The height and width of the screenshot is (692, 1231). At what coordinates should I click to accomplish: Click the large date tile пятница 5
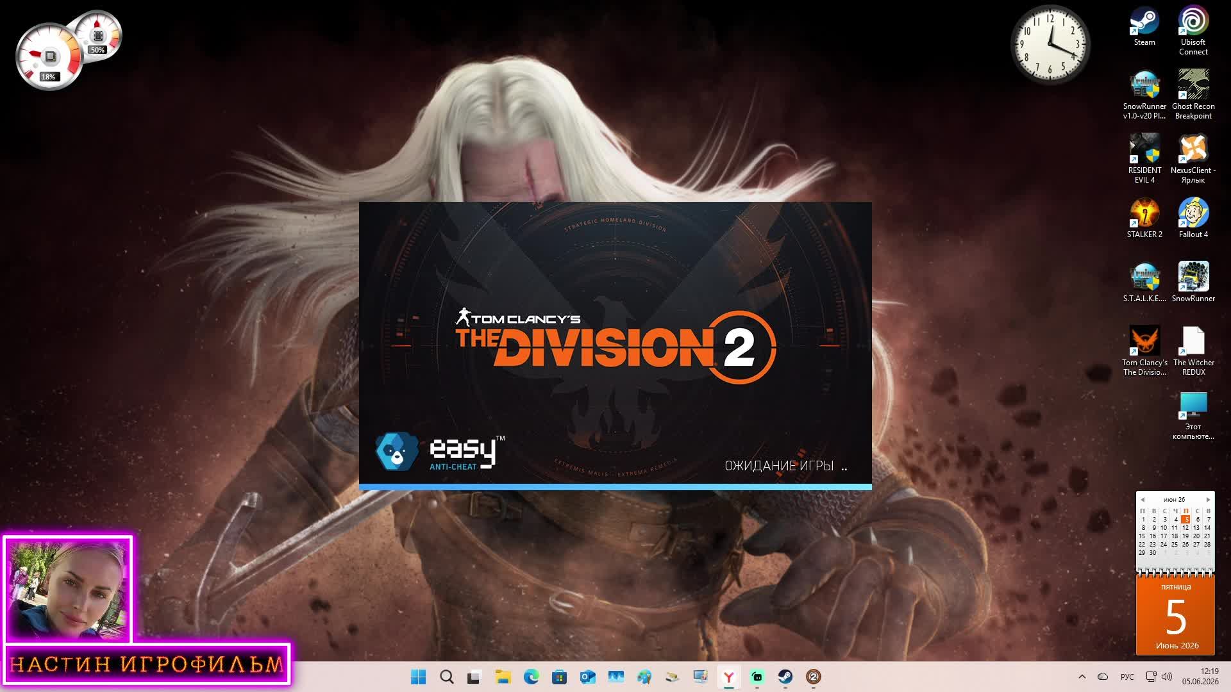point(1175,614)
